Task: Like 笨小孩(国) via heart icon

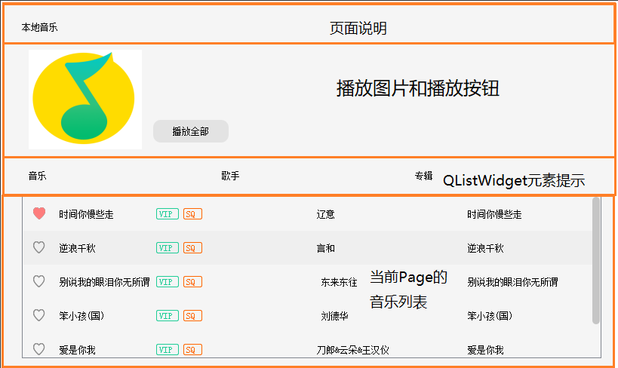Action: [x=39, y=315]
